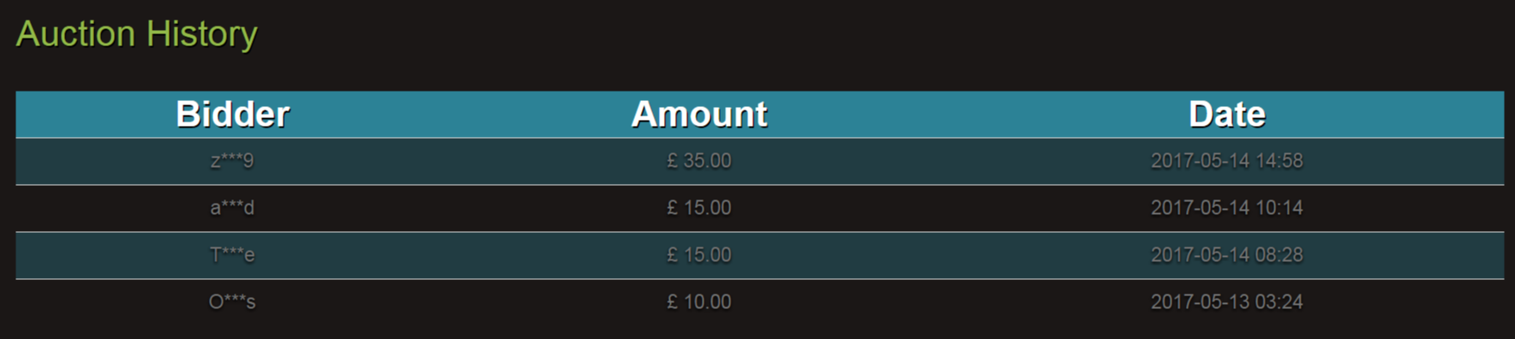The width and height of the screenshot is (1515, 339).
Task: Click bidder O***s name
Action: [232, 302]
